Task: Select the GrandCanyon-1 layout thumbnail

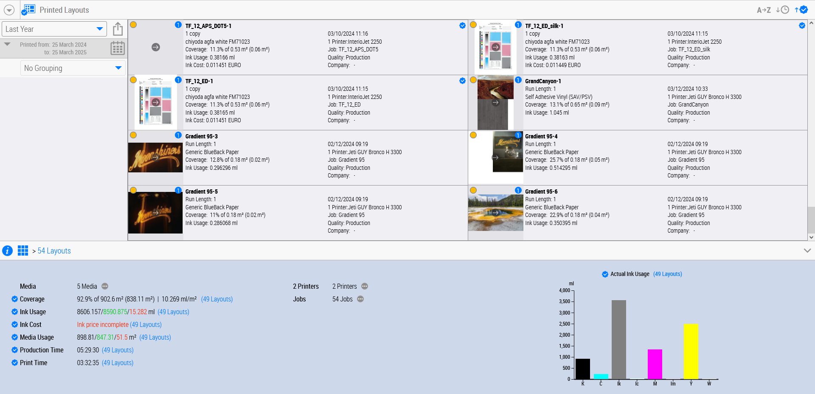Action: [495, 102]
